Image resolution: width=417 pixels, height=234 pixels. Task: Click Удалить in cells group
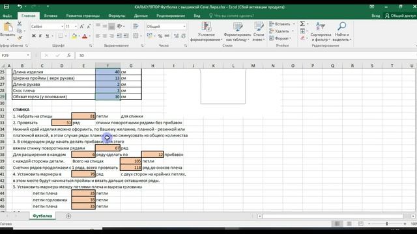tap(281, 31)
